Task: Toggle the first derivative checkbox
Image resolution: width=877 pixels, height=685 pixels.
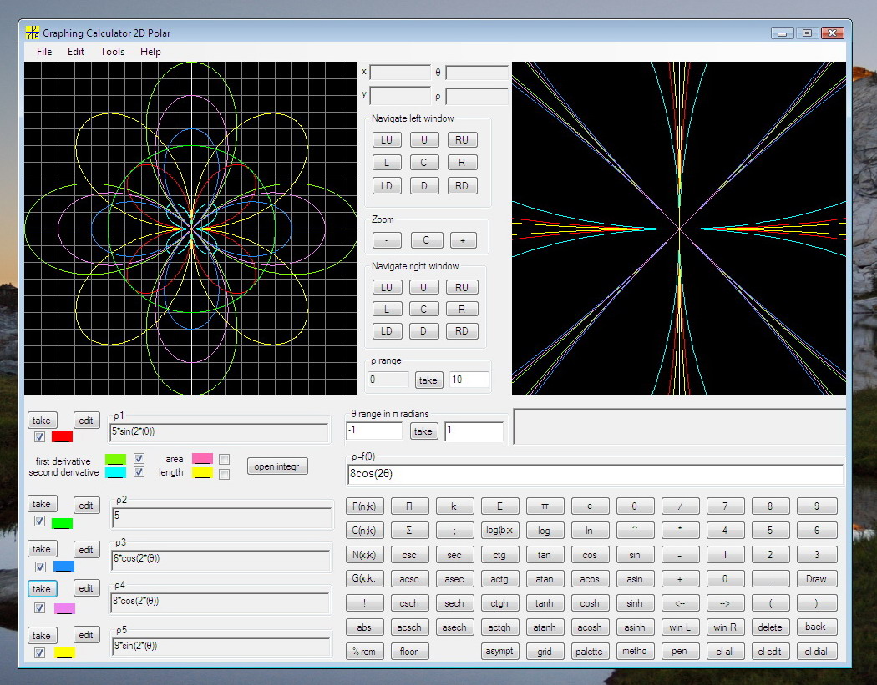Action: point(139,459)
